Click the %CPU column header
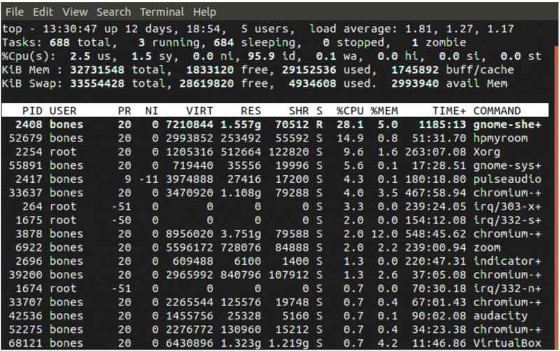 pos(349,111)
